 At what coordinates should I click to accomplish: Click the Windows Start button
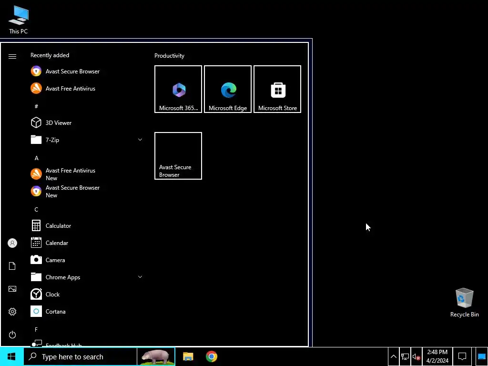11,356
